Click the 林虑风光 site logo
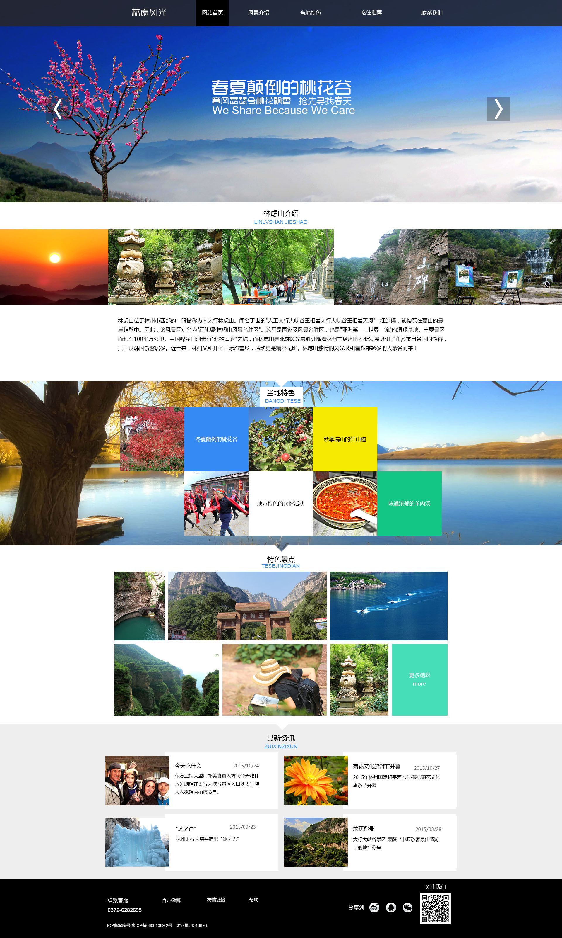Image resolution: width=562 pixels, height=938 pixels. point(149,13)
